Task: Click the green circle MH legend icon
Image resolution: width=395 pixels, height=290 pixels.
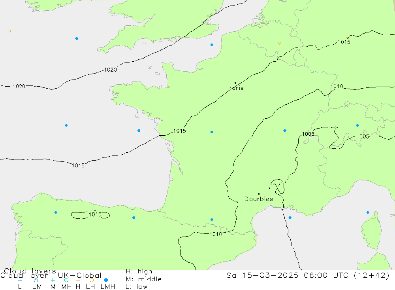Action: pyautogui.click(x=66, y=280)
